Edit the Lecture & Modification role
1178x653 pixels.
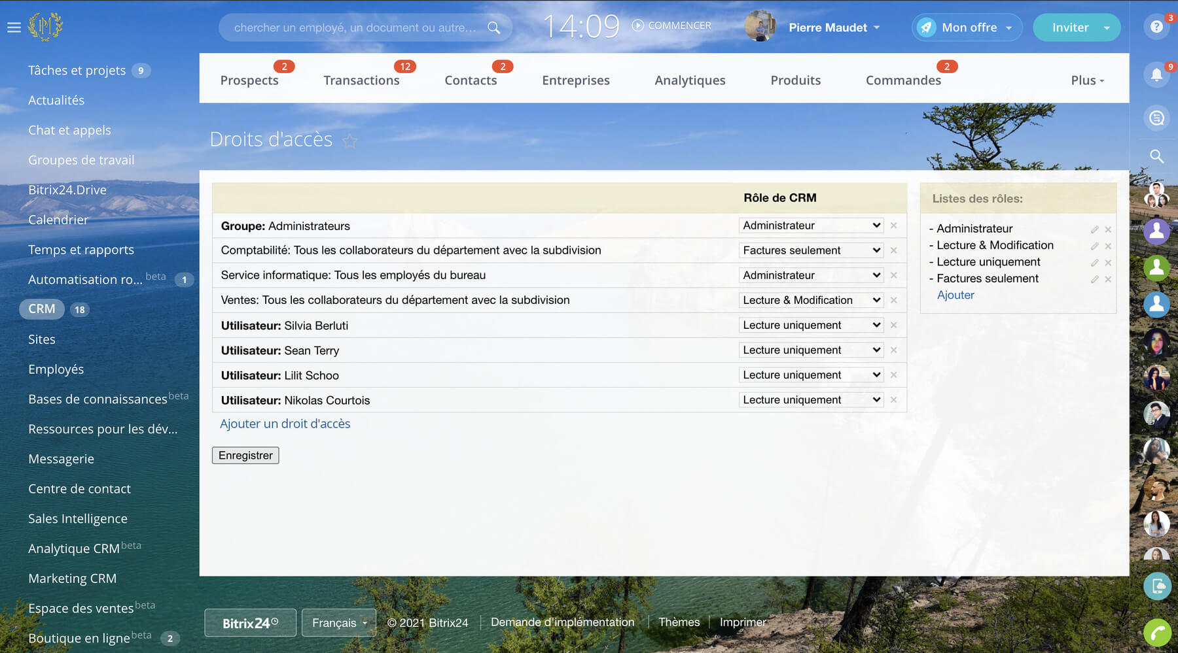pyautogui.click(x=1094, y=246)
